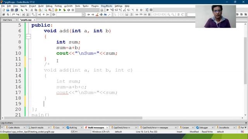Click the Zoom in magnifier icon
Screen dimensions: 248x139
[169, 15]
